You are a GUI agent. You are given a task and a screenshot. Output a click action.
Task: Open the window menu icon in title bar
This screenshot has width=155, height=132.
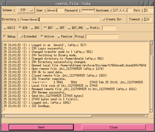[4, 4]
